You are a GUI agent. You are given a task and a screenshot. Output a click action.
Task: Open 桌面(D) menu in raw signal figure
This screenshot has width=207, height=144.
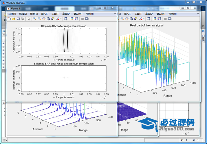tap(149, 14)
